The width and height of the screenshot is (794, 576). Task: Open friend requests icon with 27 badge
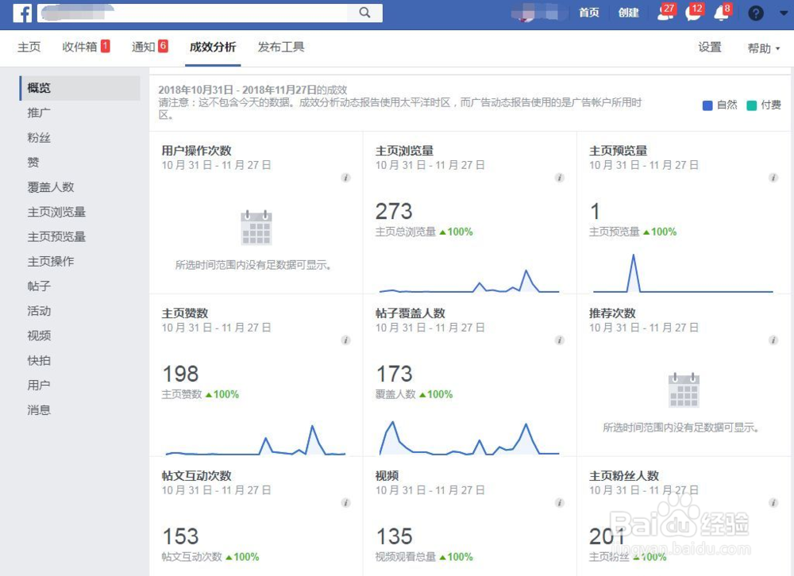[x=665, y=13]
